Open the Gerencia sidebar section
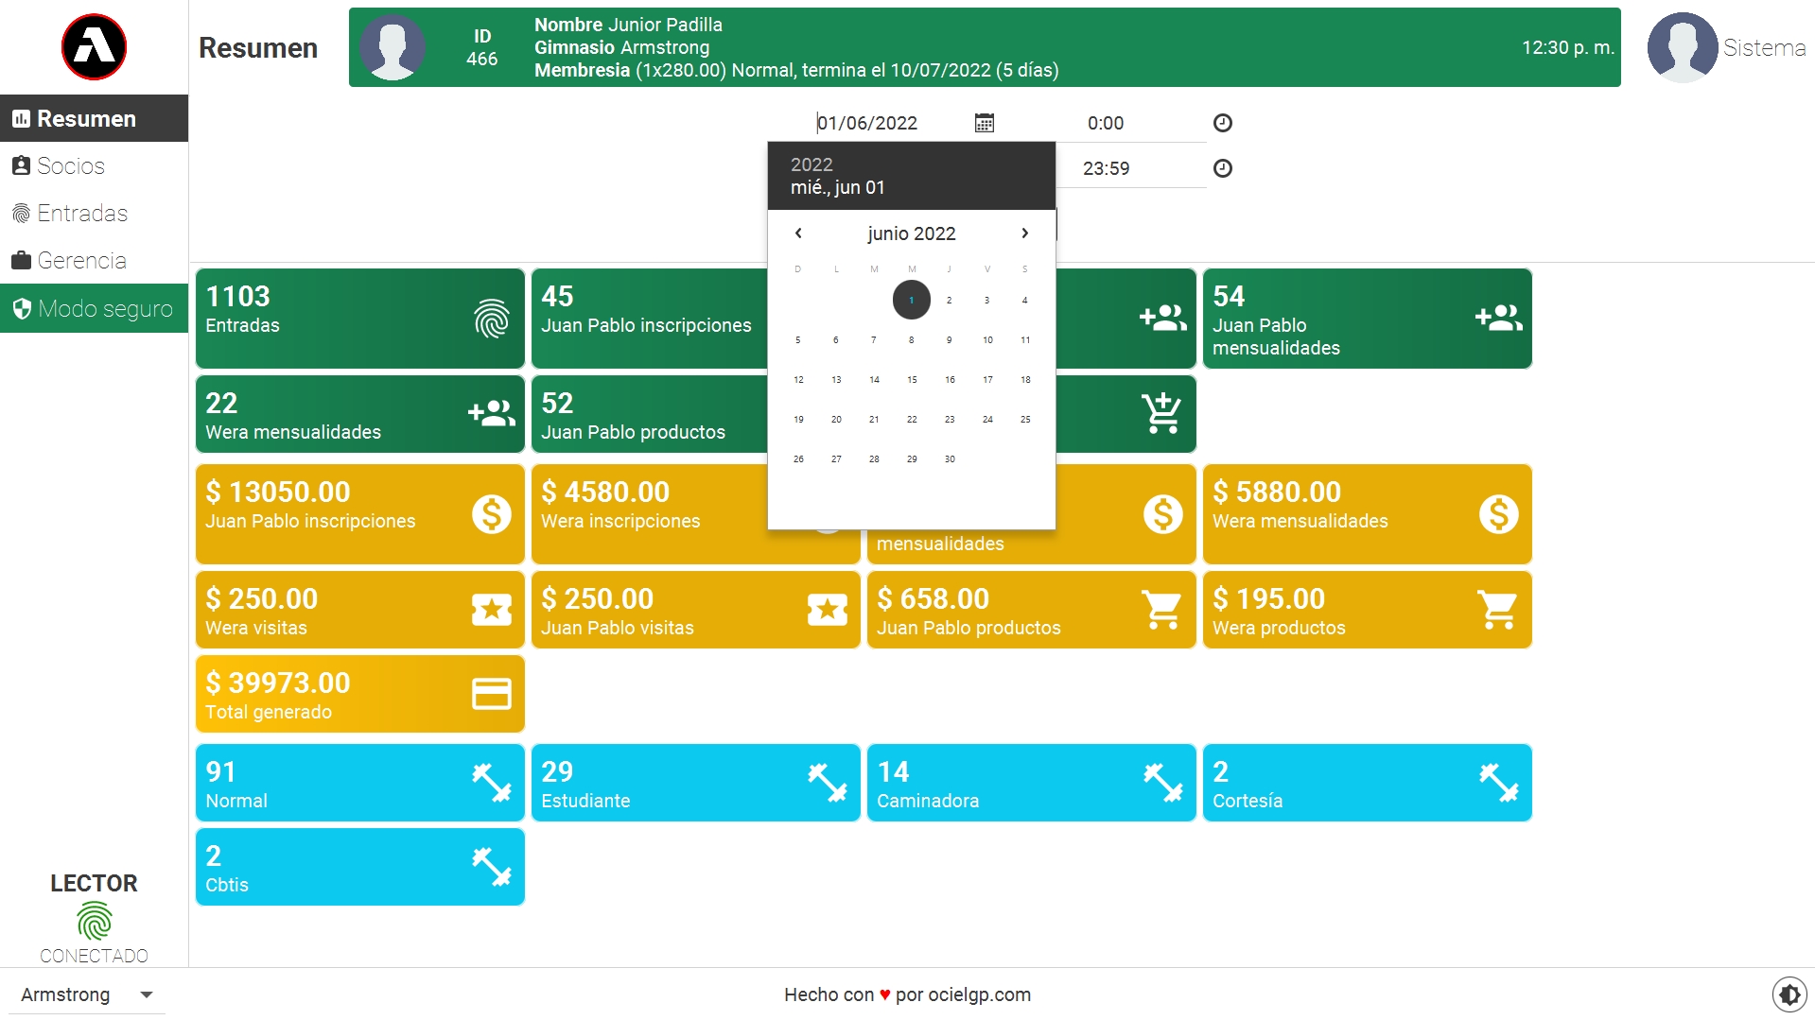The height and width of the screenshot is (1020, 1815). (94, 260)
